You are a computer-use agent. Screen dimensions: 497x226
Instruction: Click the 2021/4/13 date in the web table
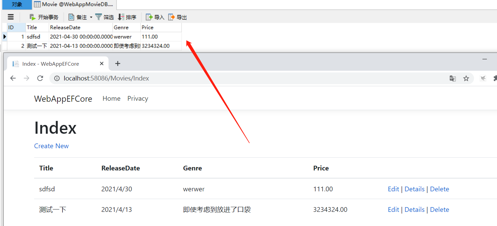coord(117,209)
